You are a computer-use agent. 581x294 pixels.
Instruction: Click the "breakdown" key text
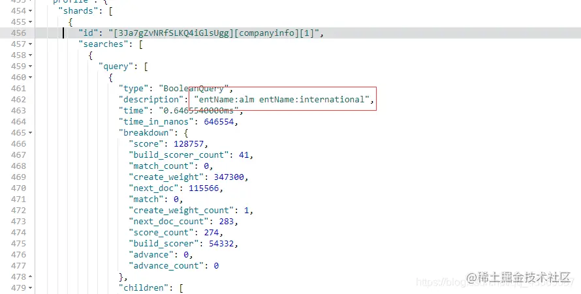[x=146, y=133]
